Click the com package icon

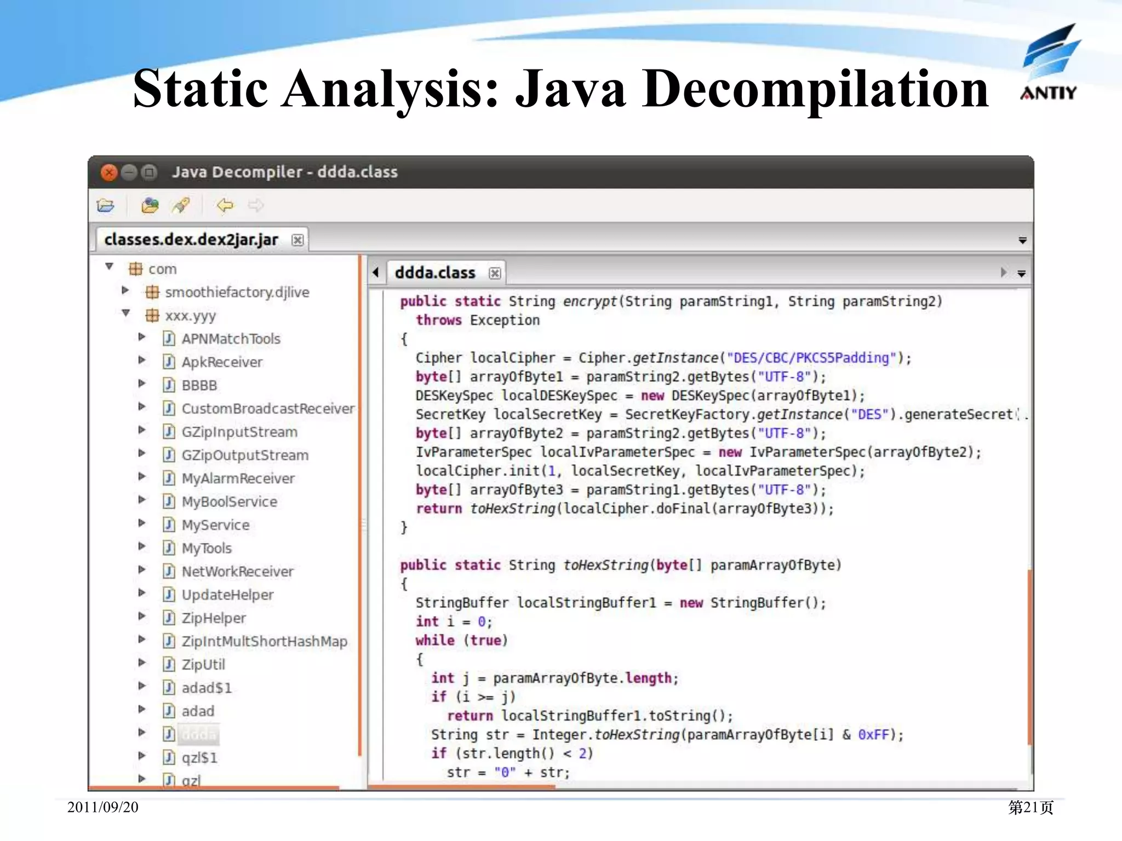pyautogui.click(x=135, y=269)
